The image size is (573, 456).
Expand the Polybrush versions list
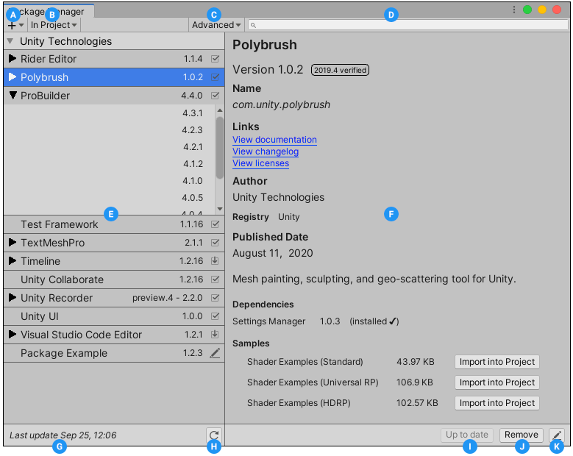[13, 76]
